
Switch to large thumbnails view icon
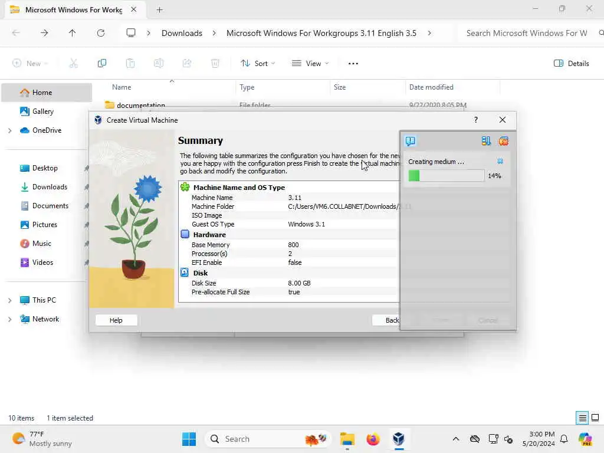point(595,418)
